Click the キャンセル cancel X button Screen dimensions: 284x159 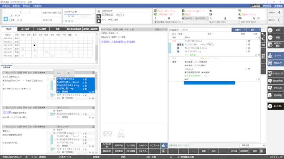tap(275, 106)
